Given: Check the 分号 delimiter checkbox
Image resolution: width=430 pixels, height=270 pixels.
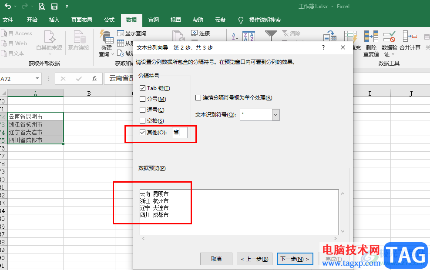Looking at the screenshot, I should point(142,99).
